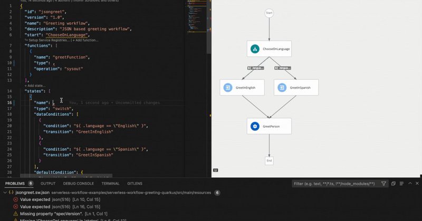Image resolution: width=422 pixels, height=221 pixels.
Task: Open the Terminal tab
Action: (x=110, y=184)
